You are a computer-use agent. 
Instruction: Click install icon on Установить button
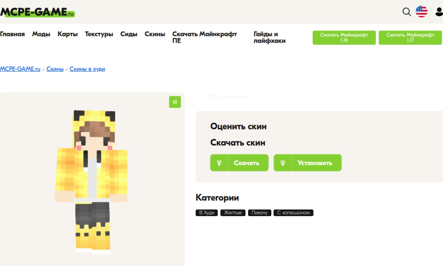[283, 163]
